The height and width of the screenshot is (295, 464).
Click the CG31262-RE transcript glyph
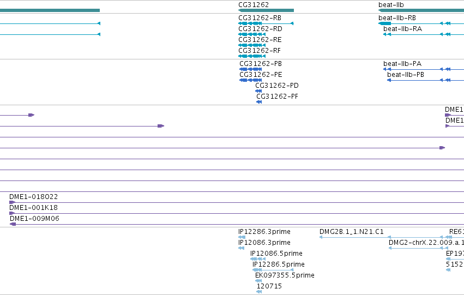pos(252,45)
